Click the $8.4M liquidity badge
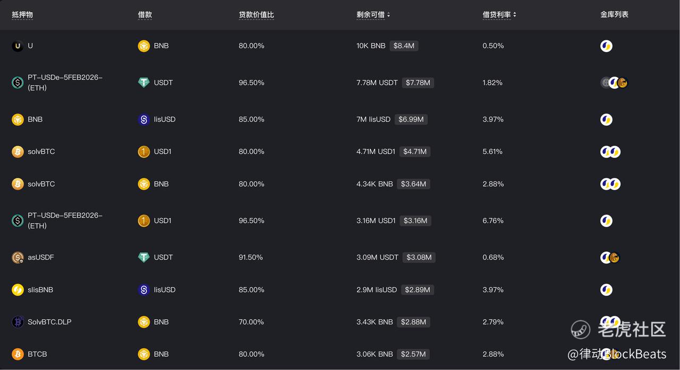 click(x=404, y=46)
